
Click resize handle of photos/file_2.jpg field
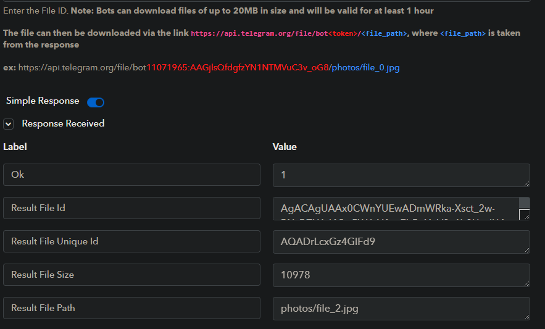526,317
